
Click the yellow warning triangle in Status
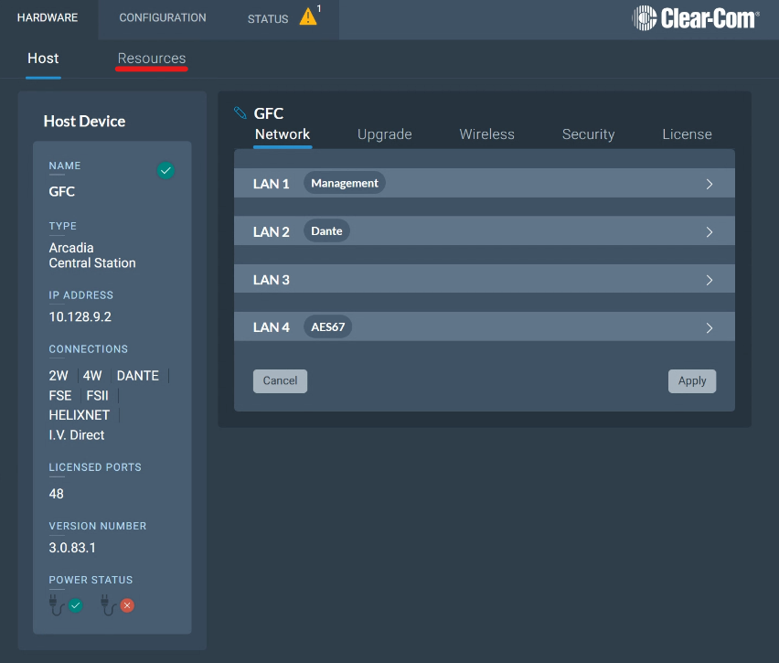coord(308,17)
